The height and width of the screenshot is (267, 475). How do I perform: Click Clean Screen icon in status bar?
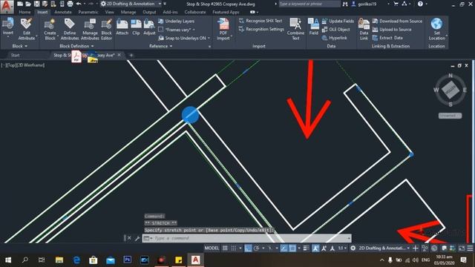(x=462, y=248)
